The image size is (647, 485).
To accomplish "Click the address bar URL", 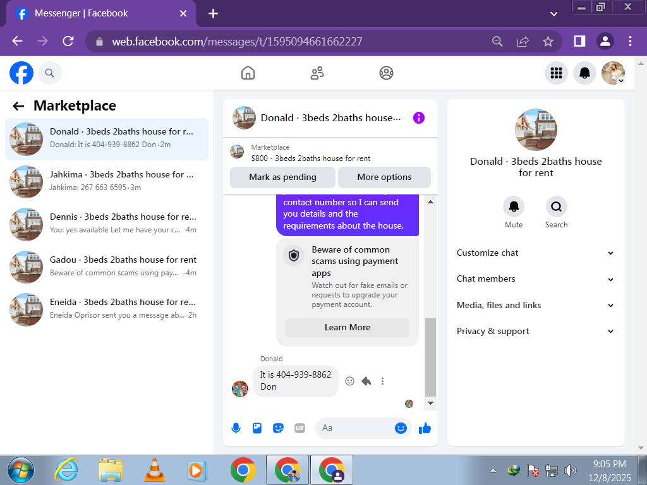I will tap(238, 42).
